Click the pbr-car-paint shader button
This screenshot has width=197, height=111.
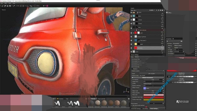pos(152,74)
